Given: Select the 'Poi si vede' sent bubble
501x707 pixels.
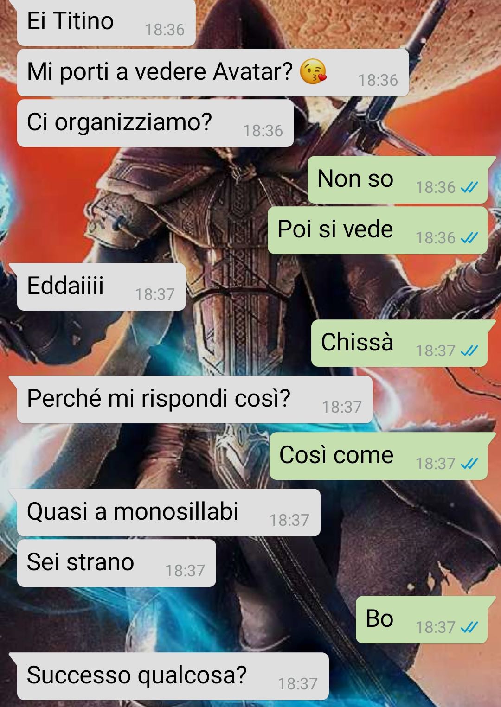Looking at the screenshot, I should pos(378,230).
